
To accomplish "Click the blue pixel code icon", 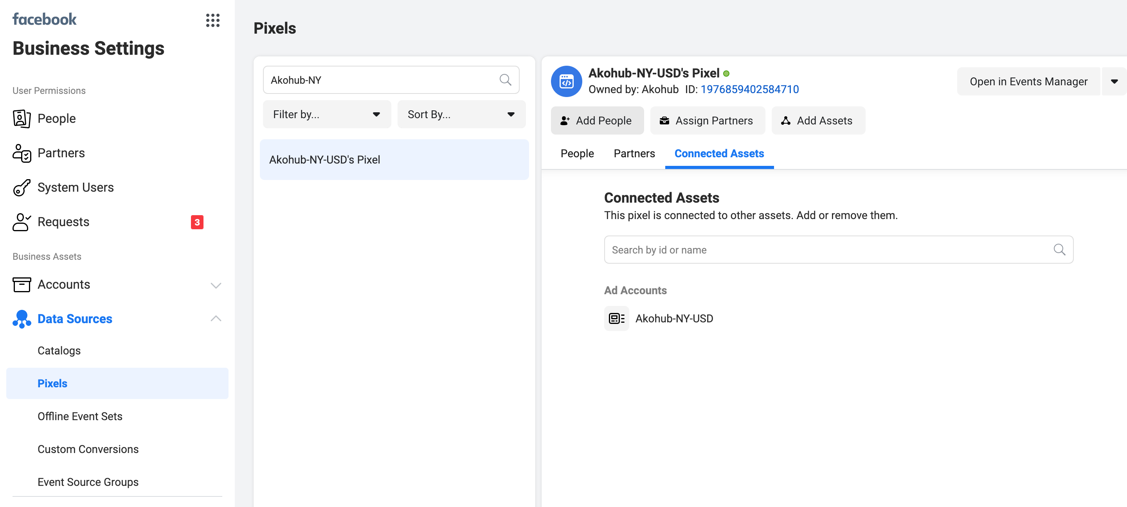I will click(x=566, y=81).
